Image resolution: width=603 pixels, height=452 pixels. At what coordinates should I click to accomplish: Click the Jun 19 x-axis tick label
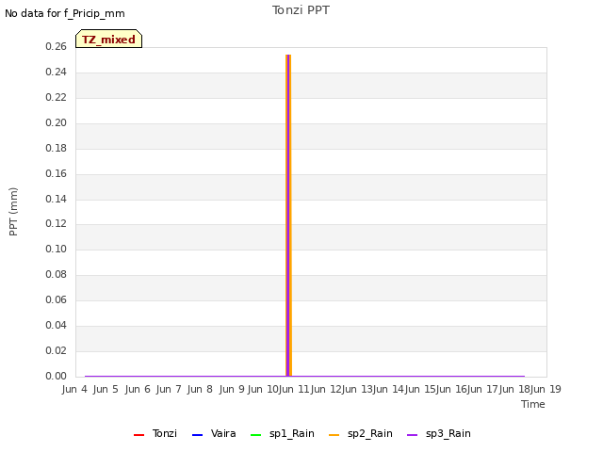[x=546, y=389]
